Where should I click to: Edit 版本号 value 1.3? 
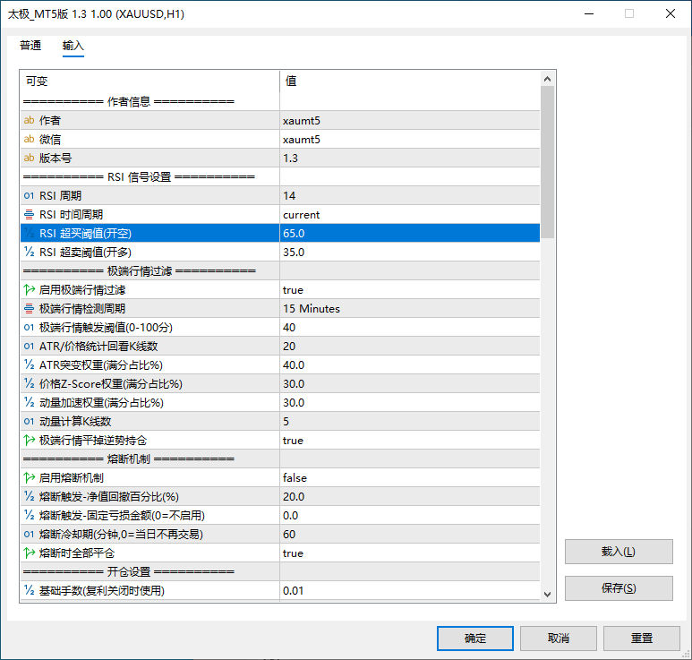coord(409,158)
